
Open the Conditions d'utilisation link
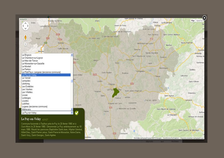(x=171, y=138)
